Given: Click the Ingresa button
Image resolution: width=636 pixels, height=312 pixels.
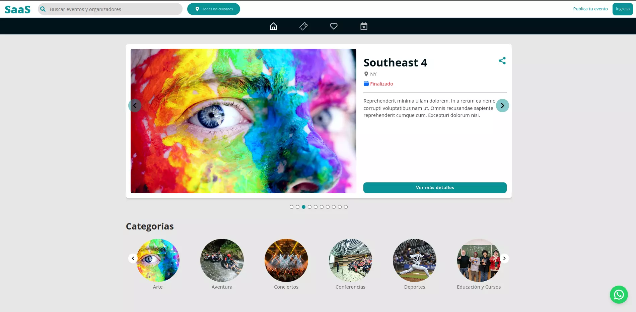Looking at the screenshot, I should tap(622, 9).
